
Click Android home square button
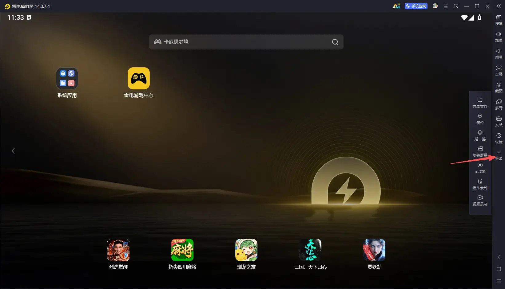point(499,269)
